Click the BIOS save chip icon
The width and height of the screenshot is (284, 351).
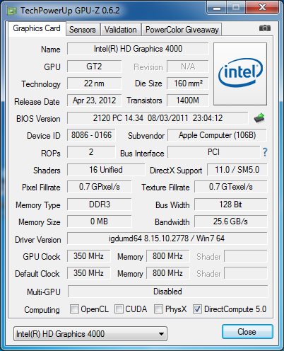259,117
